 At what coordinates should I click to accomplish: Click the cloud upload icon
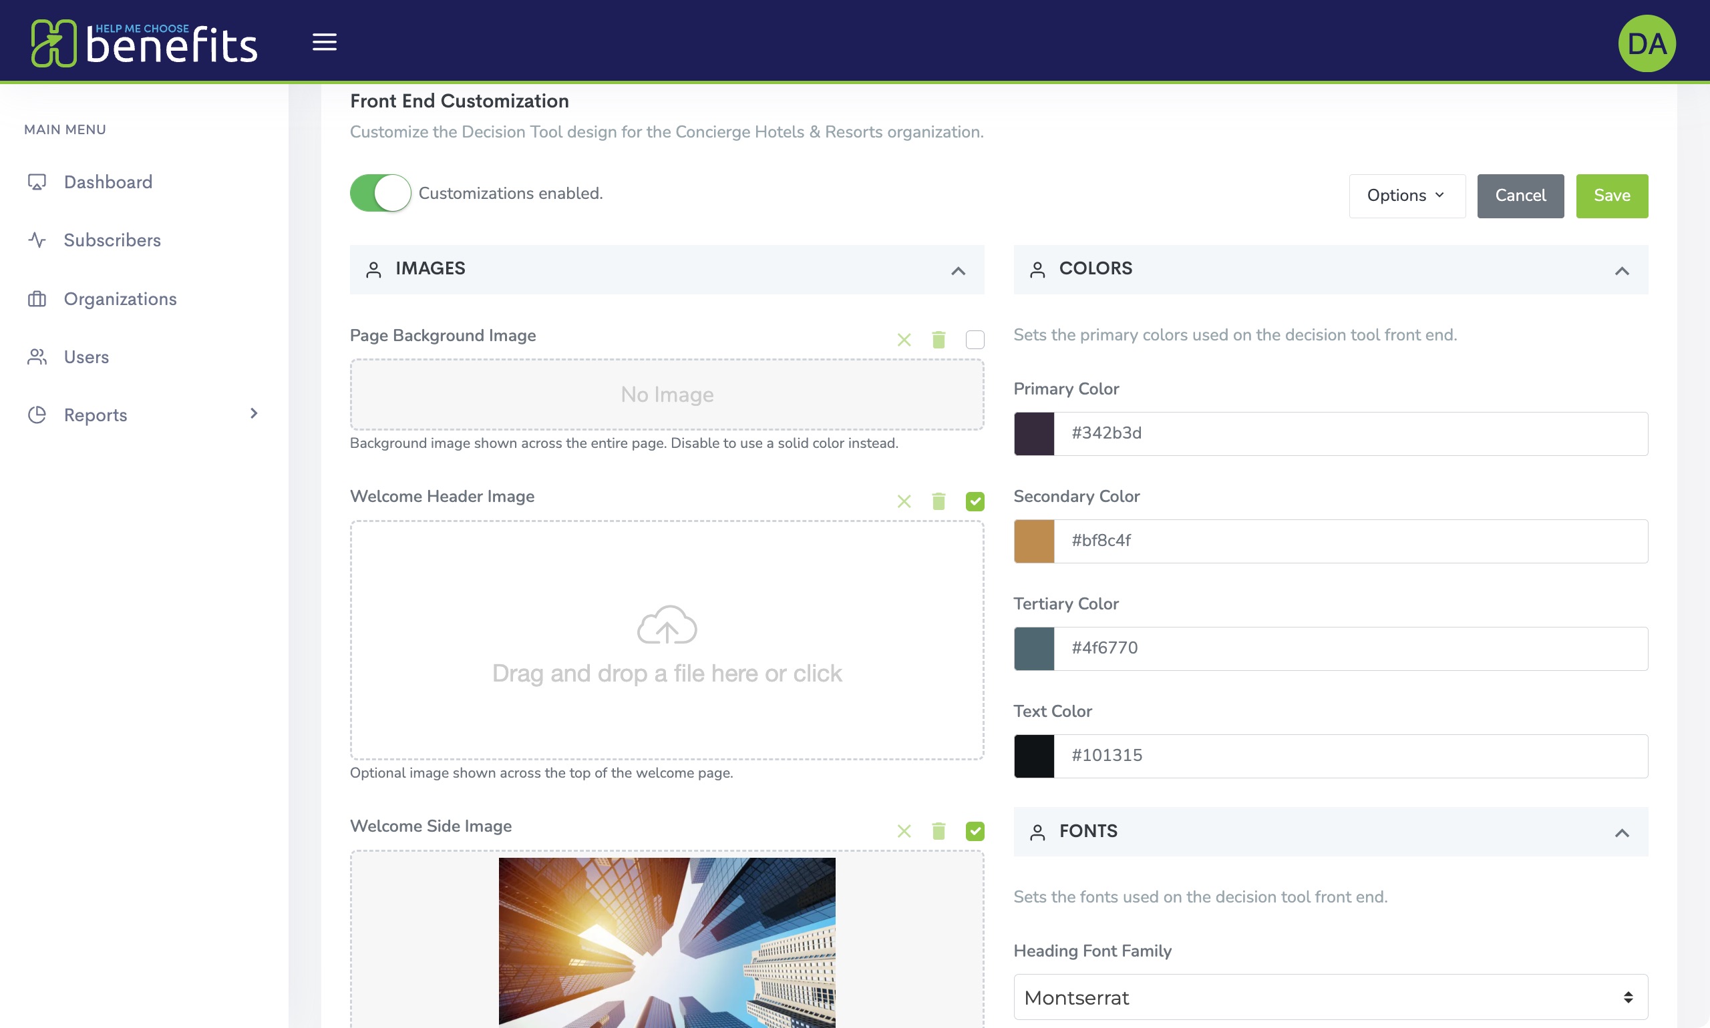coord(667,624)
